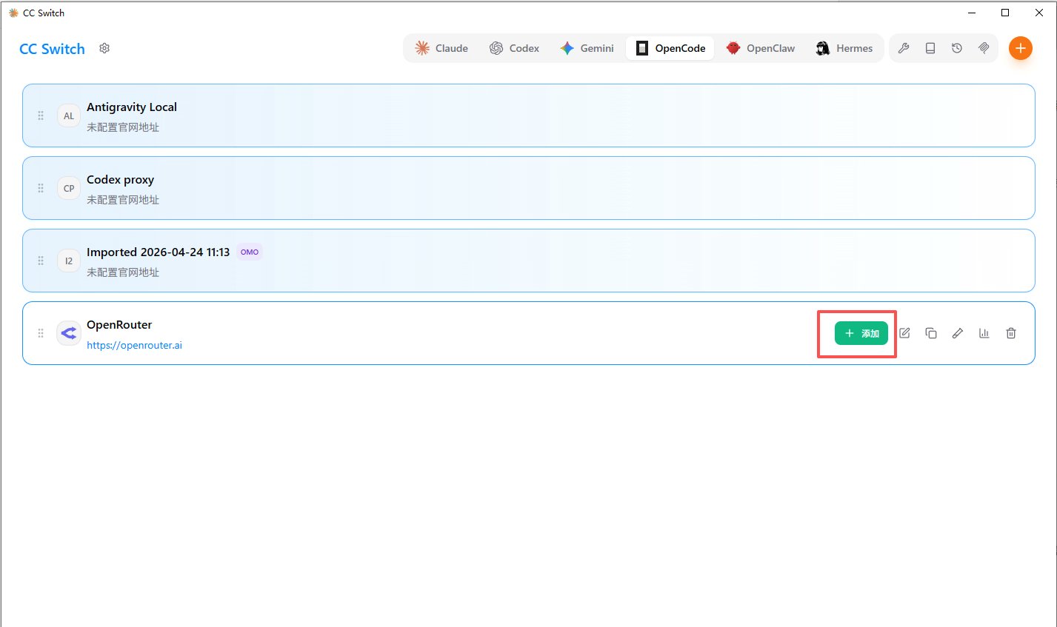Select the Gemini tab
The width and height of the screenshot is (1057, 627).
coord(587,48)
